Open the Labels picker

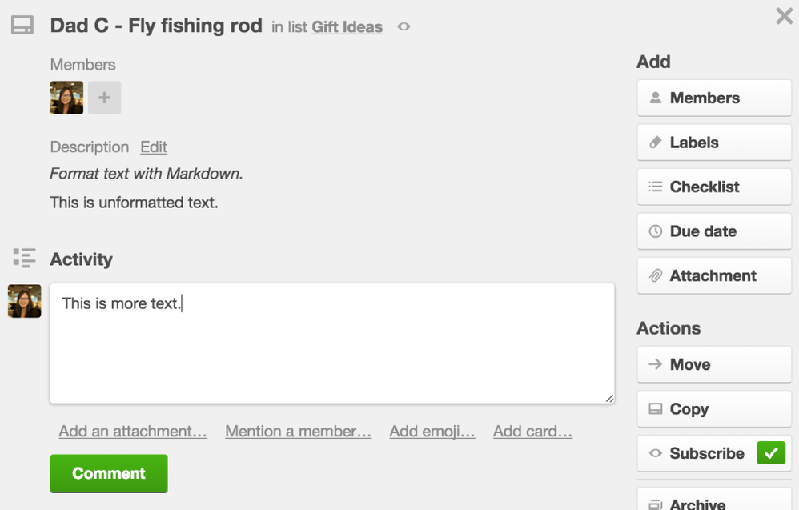[x=714, y=143]
